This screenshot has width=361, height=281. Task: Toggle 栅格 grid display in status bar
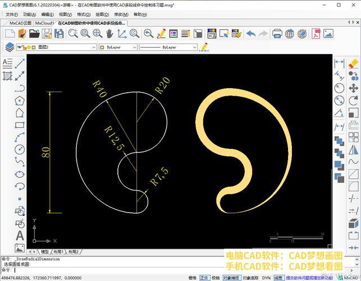coord(193,278)
